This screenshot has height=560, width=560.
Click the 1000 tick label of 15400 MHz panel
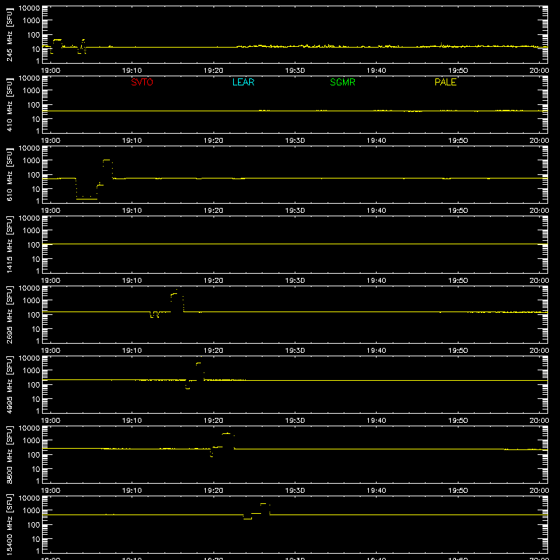coord(31,511)
